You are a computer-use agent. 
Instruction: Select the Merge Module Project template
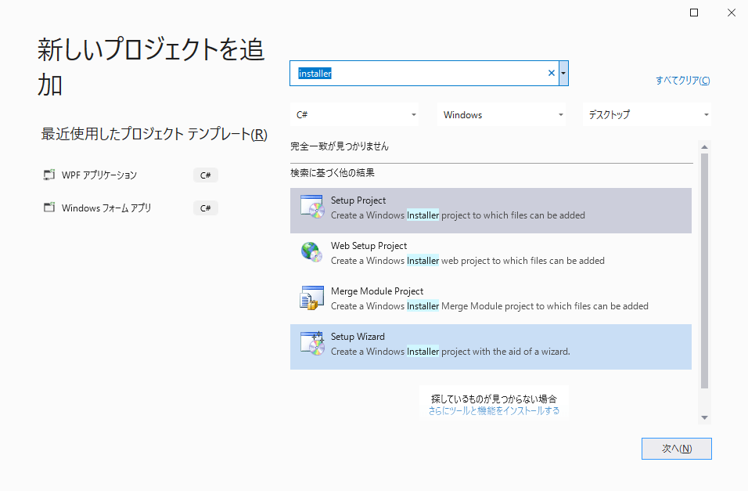point(491,301)
